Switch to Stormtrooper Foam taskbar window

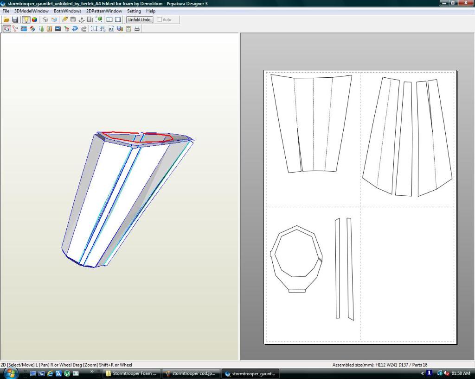click(x=131, y=373)
